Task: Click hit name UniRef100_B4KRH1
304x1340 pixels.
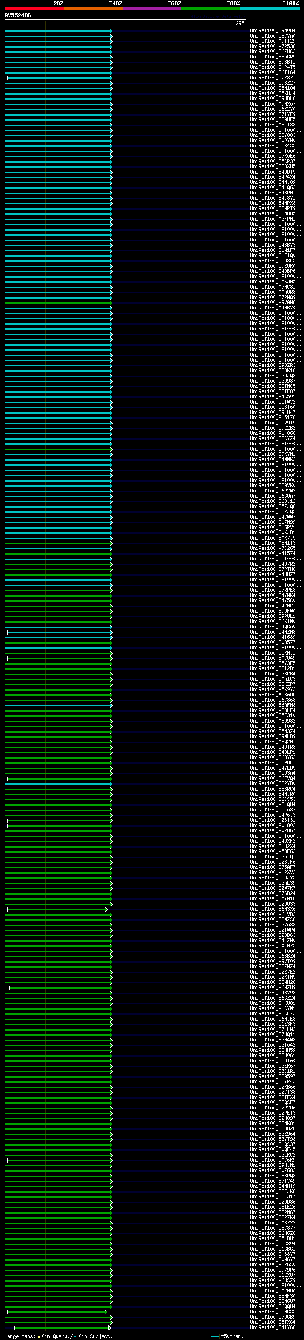Action: tap(273, 193)
